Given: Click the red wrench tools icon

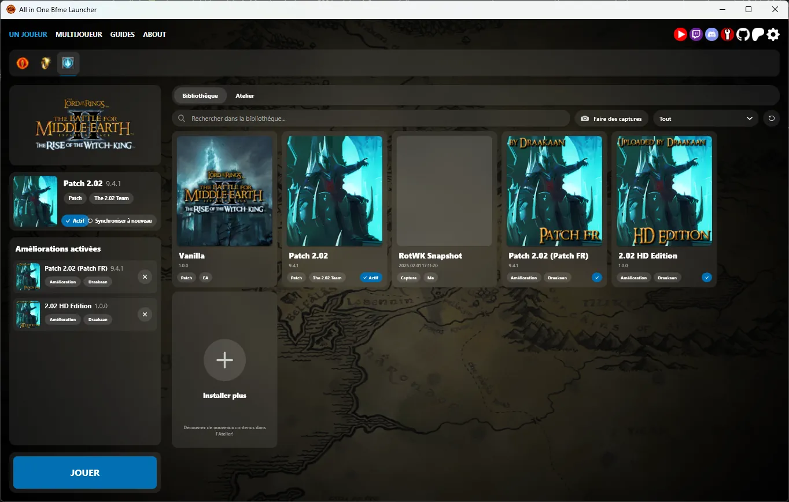Looking at the screenshot, I should click(x=727, y=35).
